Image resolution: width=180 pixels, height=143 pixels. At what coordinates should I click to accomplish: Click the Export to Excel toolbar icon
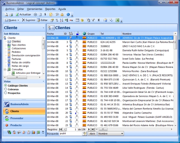[x=117, y=20]
